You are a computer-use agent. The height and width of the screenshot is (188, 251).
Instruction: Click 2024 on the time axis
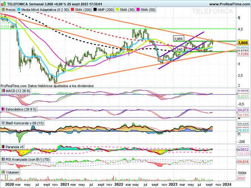click(227, 184)
